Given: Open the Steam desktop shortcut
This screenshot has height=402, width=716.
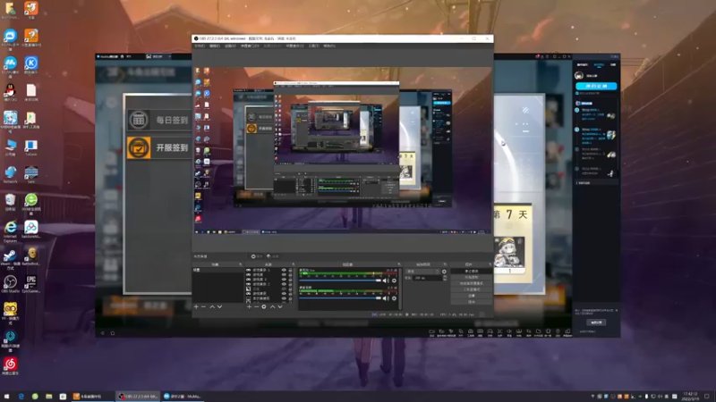Looking at the screenshot, I should pos(10,257).
